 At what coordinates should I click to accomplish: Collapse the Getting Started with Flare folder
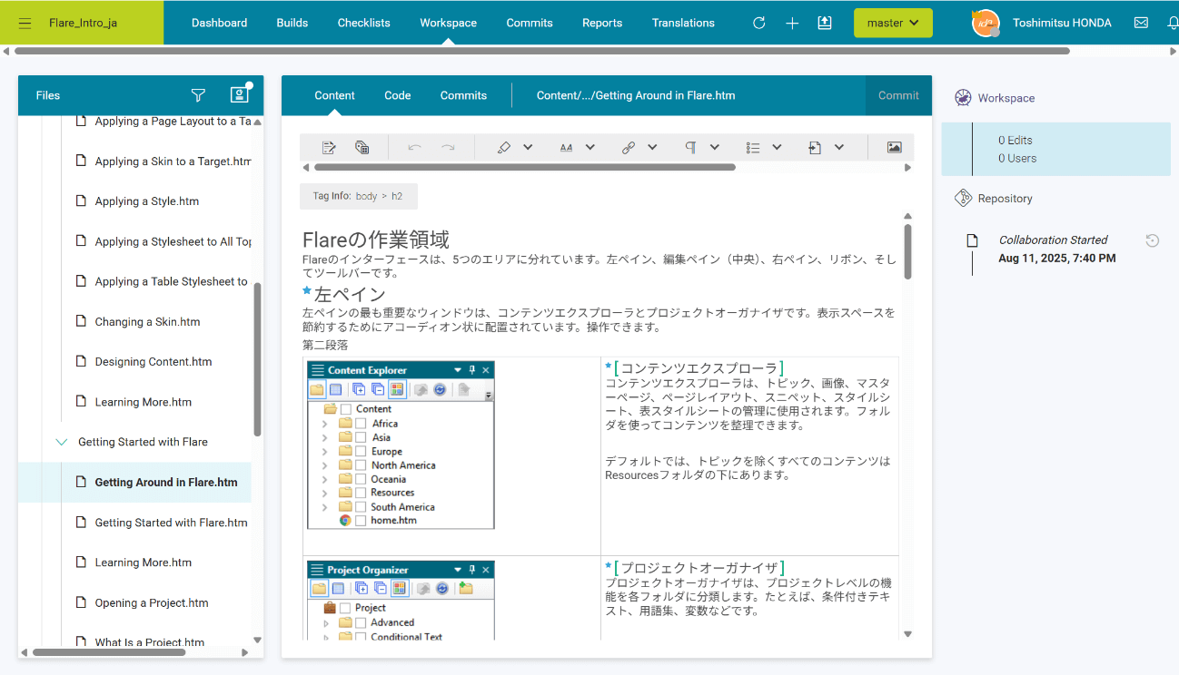62,442
